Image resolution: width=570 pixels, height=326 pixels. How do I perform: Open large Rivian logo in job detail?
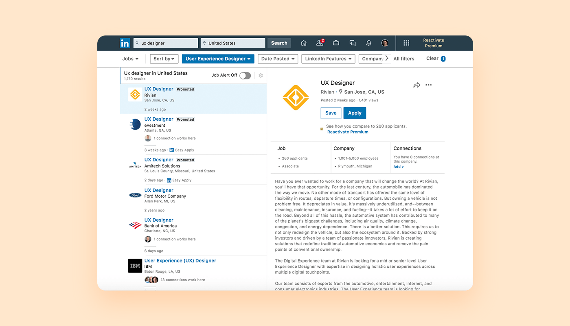click(296, 97)
